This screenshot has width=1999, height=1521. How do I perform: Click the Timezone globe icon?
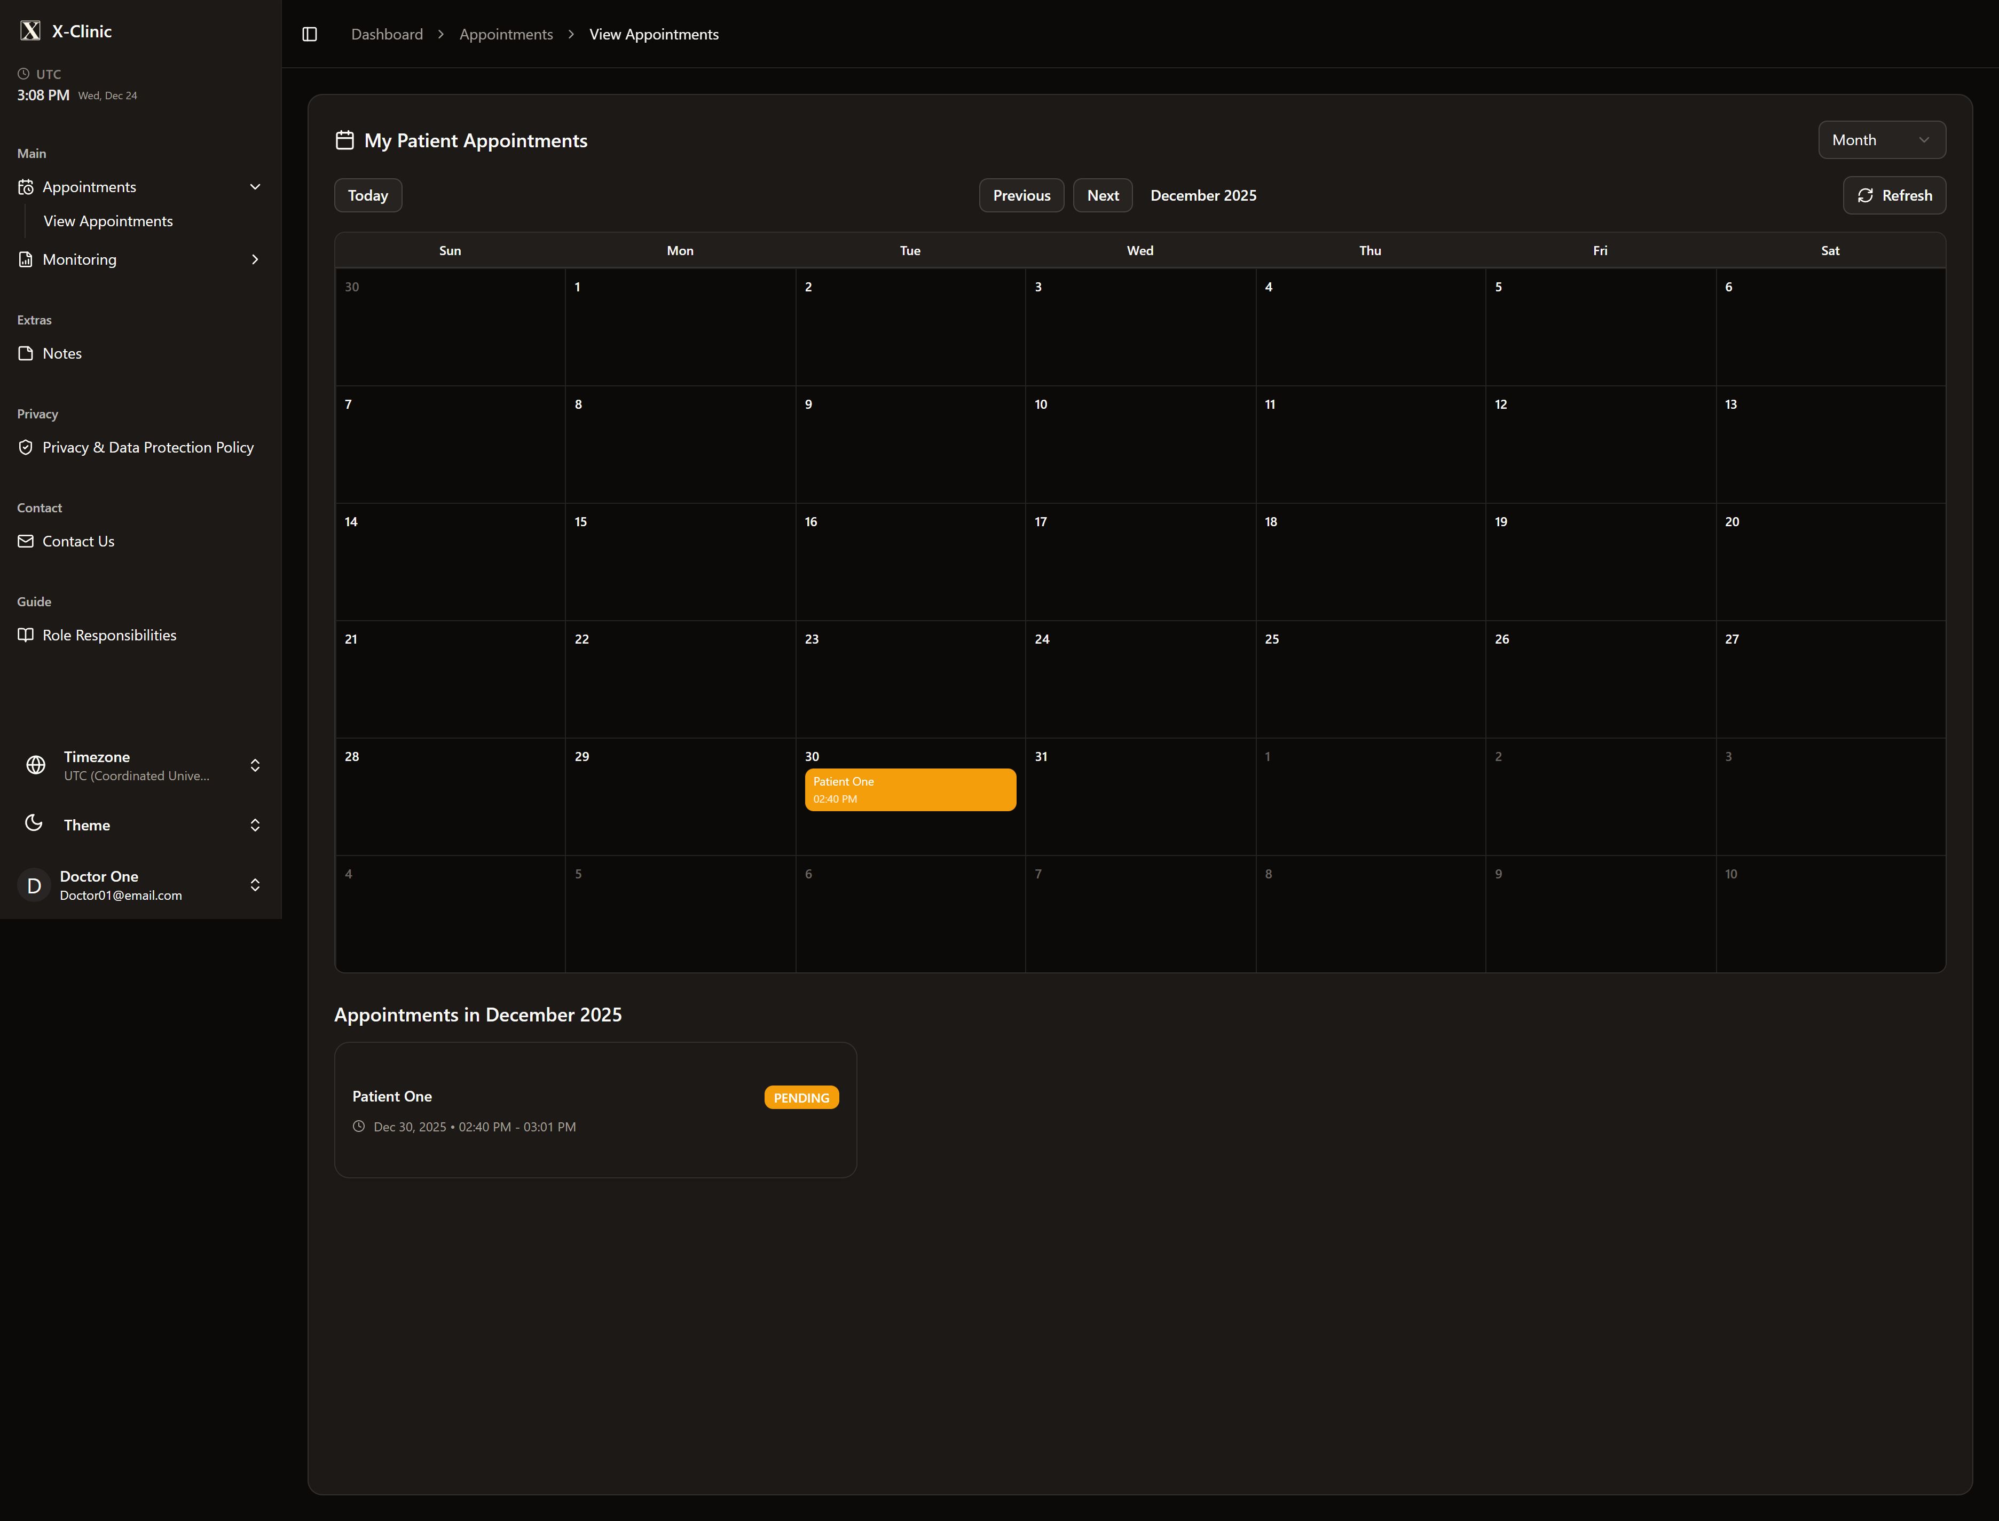pos(35,765)
